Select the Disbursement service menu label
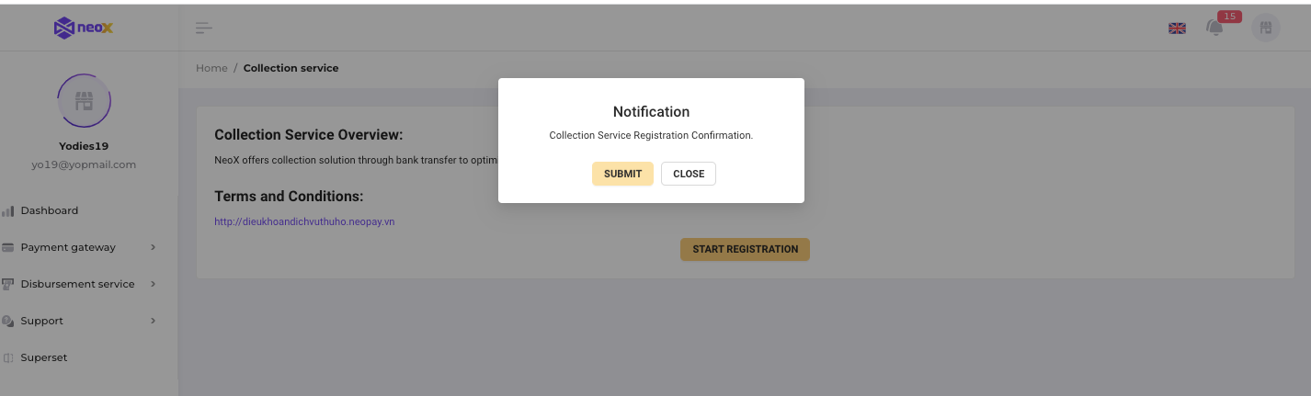 [x=77, y=284]
